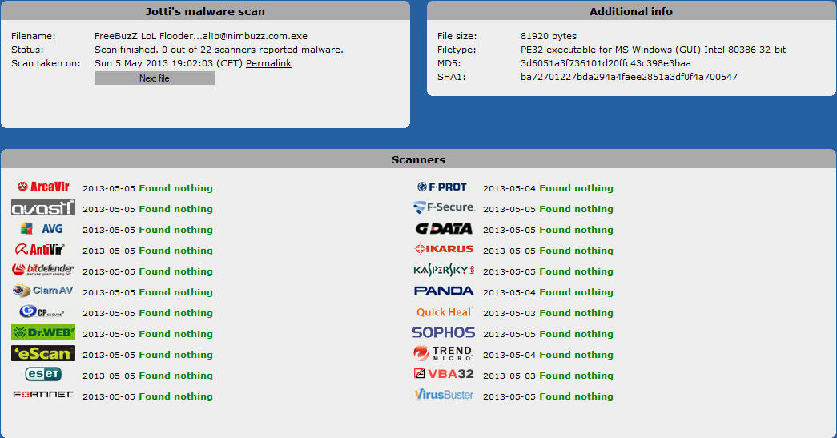The height and width of the screenshot is (438, 837).
Task: Click the F-Secure scanner logo
Action: pyautogui.click(x=444, y=207)
